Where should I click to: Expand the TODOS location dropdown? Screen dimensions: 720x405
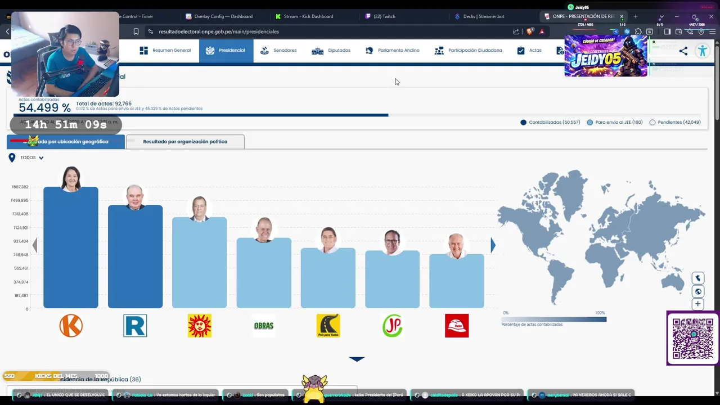point(32,157)
